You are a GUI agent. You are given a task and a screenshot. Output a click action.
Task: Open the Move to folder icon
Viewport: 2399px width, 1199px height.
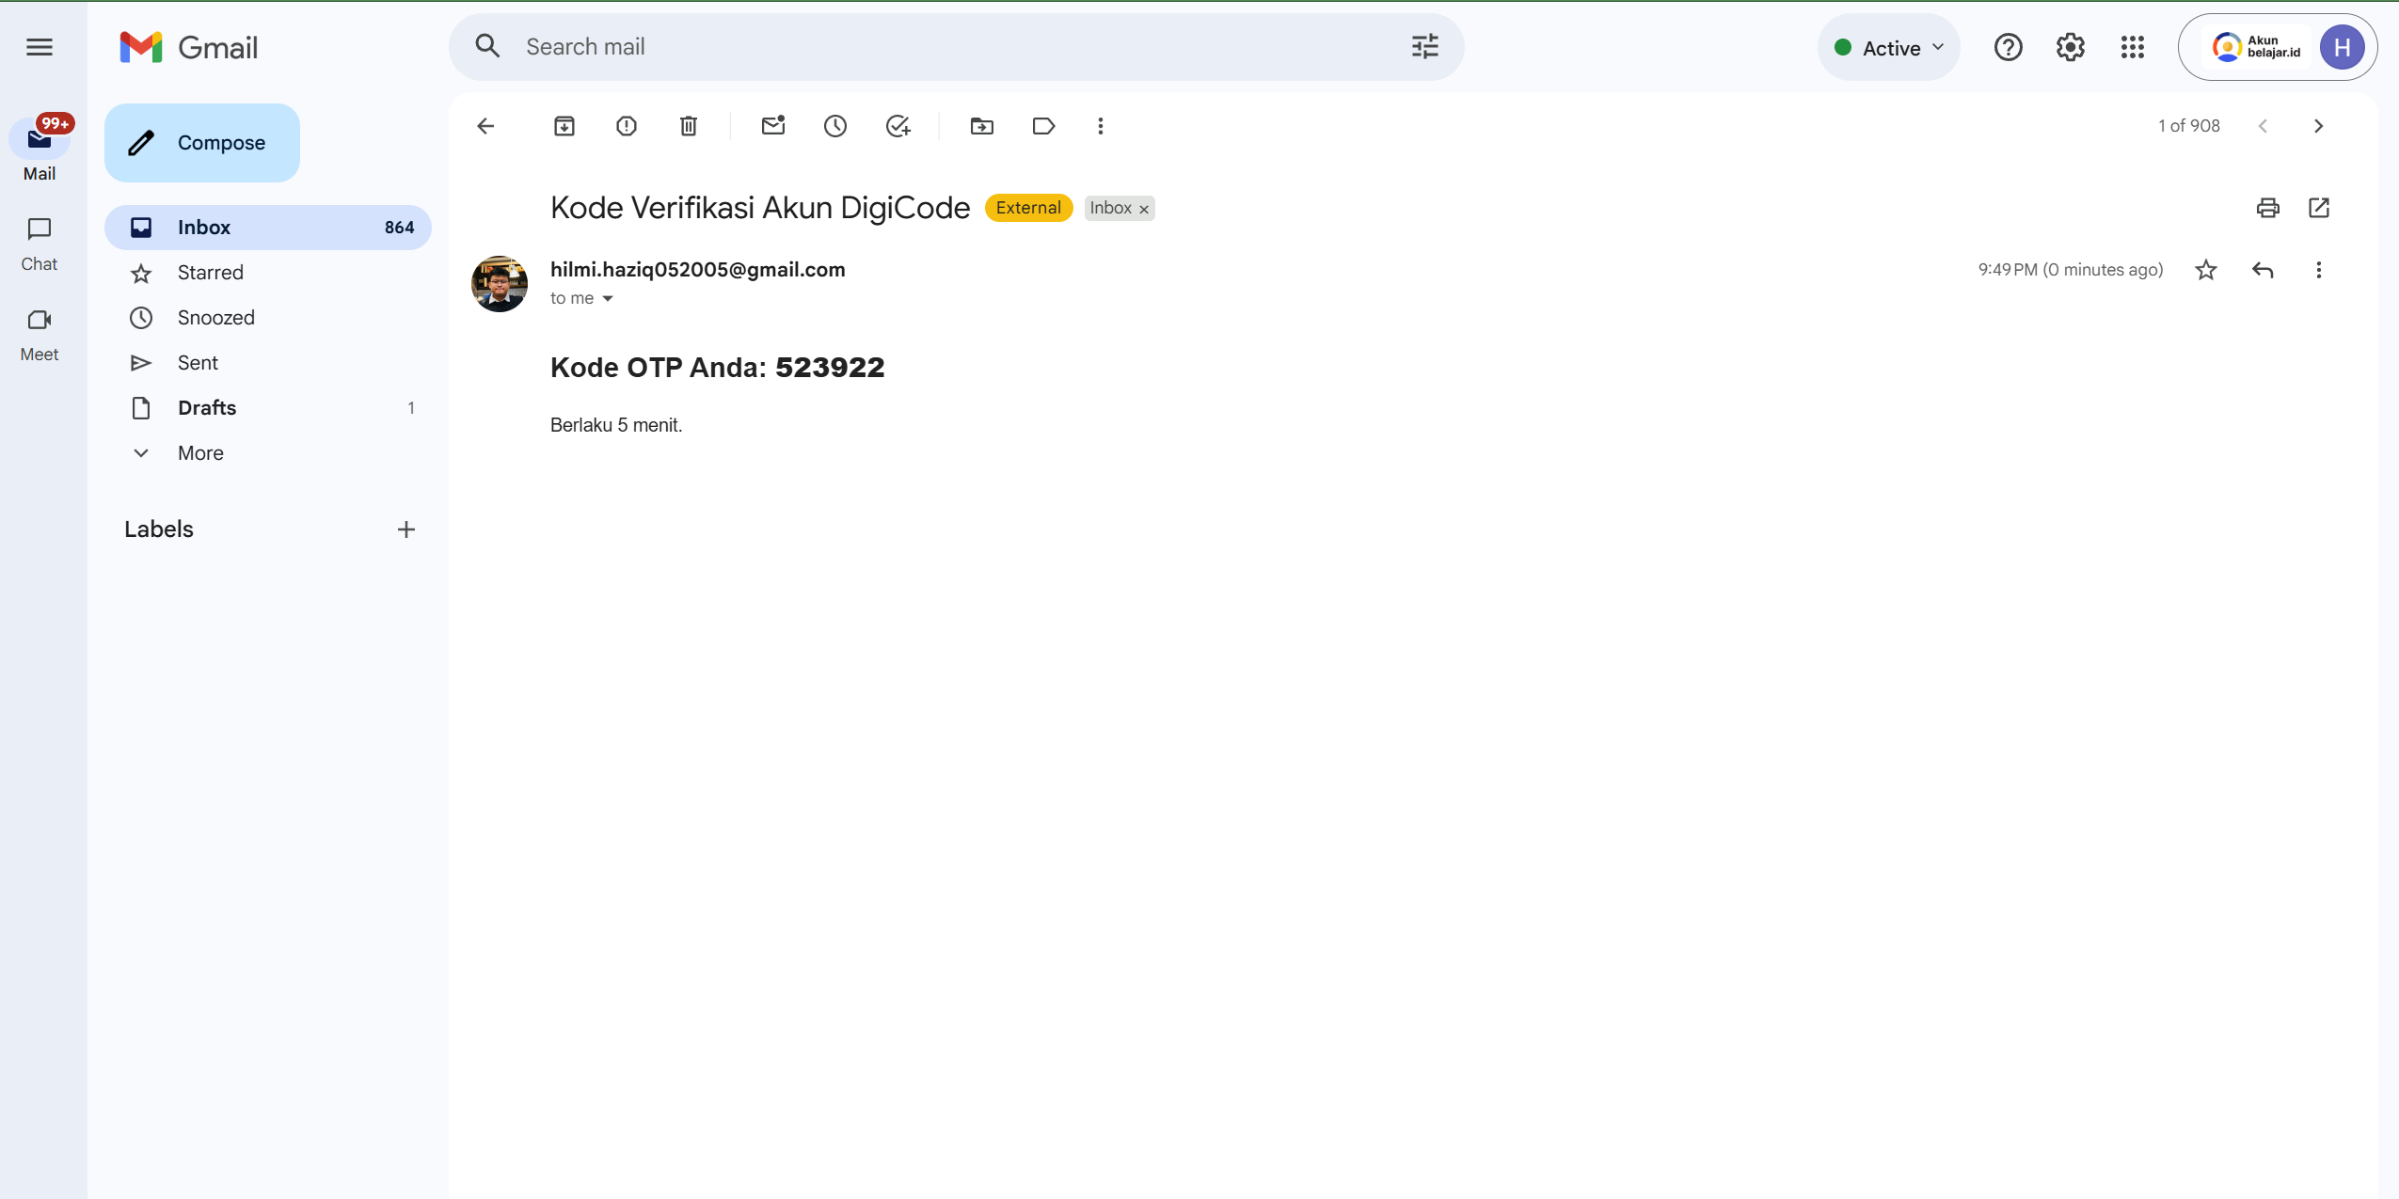[982, 126]
